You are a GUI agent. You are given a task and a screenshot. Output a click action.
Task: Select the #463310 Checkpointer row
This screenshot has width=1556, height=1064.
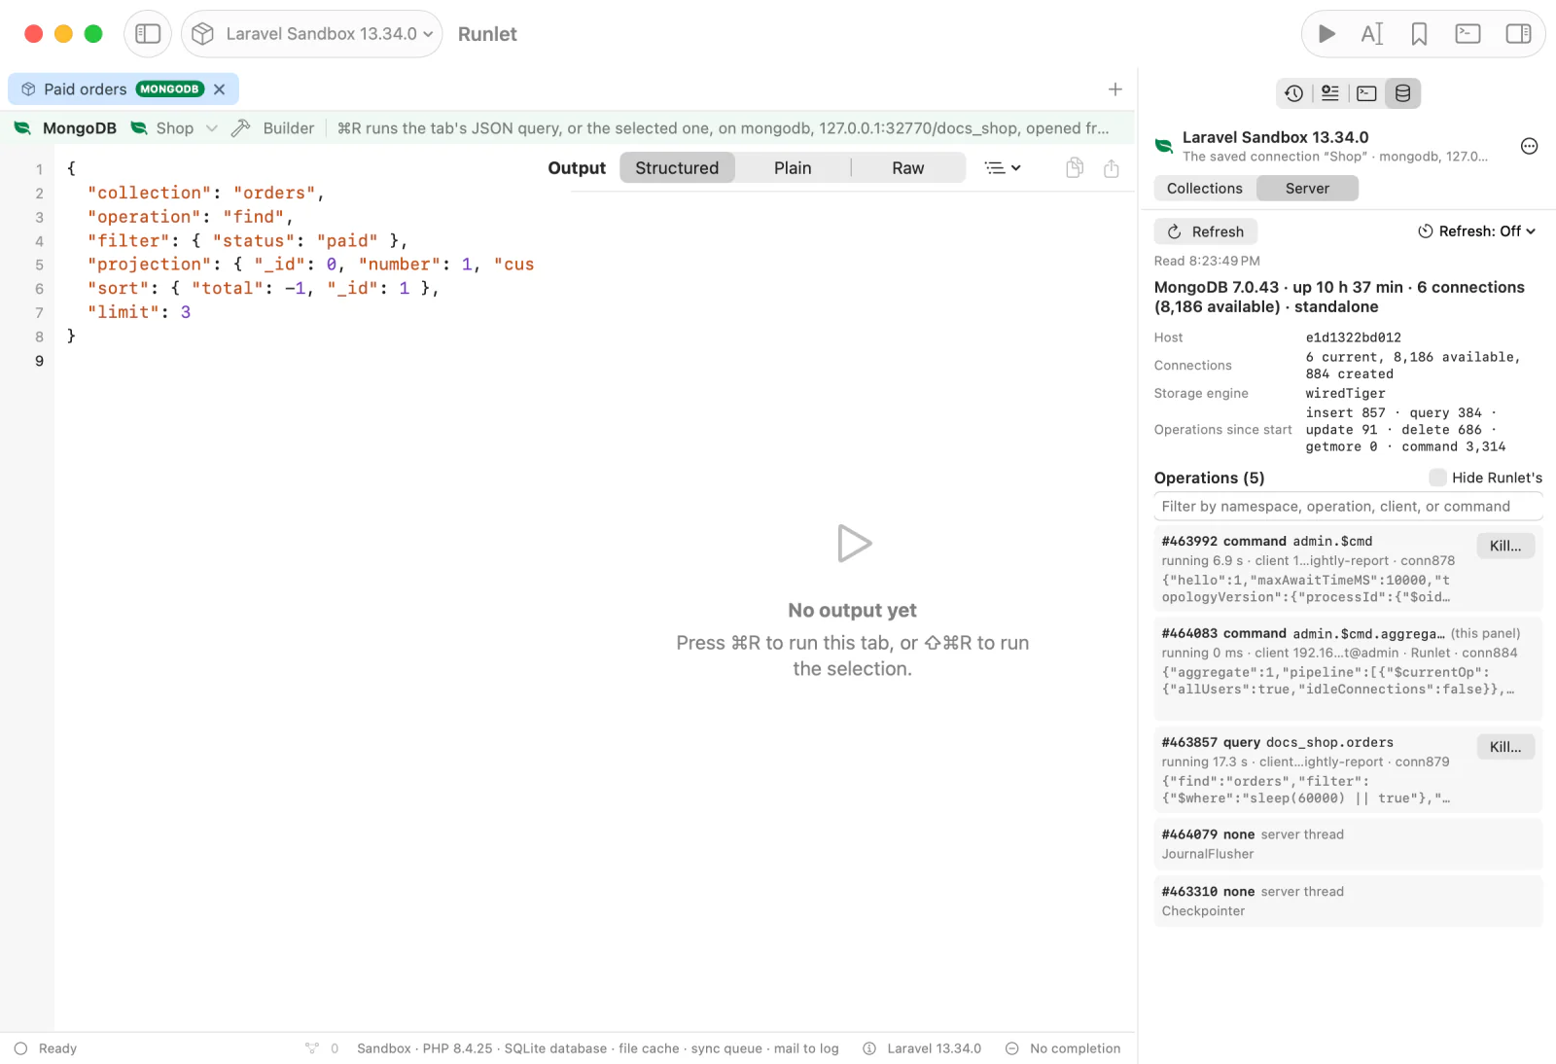[x=1348, y=902]
